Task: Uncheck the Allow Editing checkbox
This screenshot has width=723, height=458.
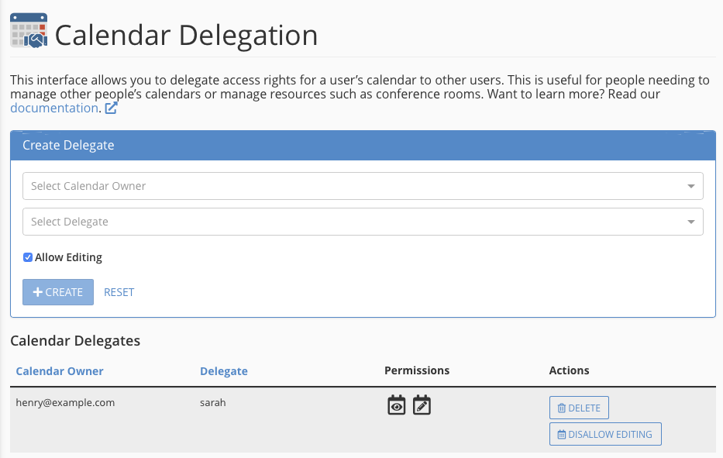Action: pos(28,257)
